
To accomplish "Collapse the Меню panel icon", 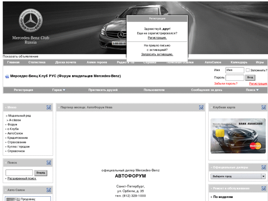I will (49, 107).
